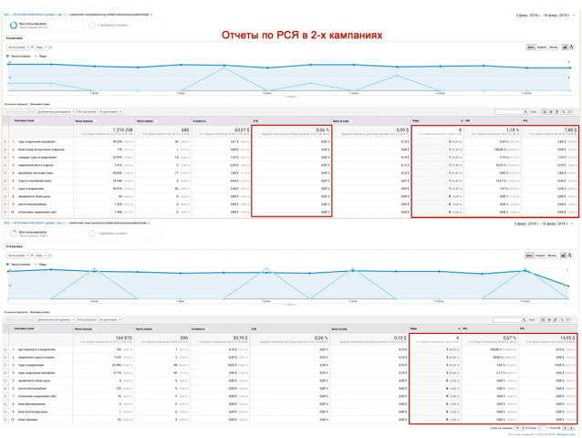
Task: Click sort arrow in lower Лиды column header
Action: [x=460, y=328]
